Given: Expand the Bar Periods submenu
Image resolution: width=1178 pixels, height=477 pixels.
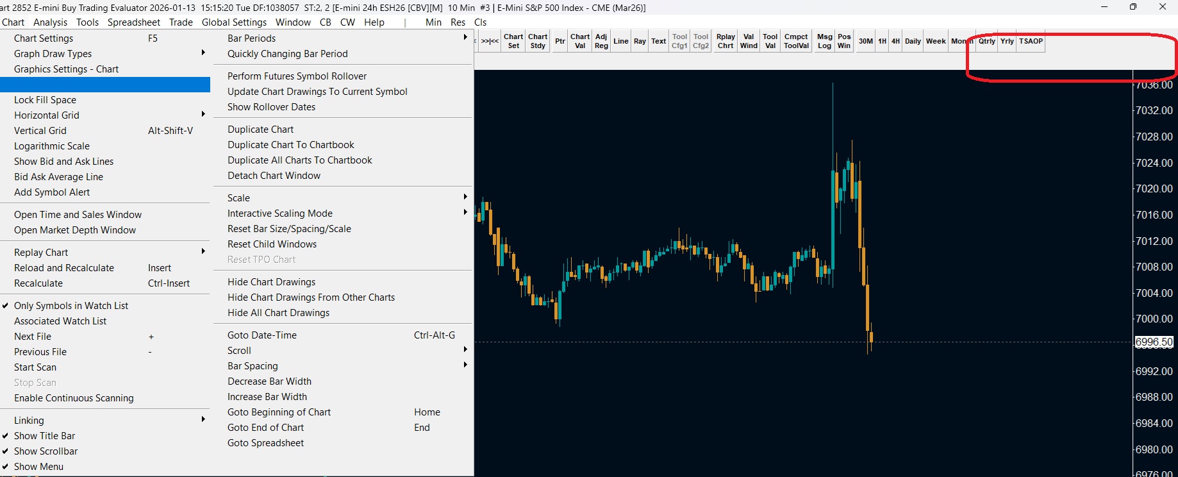Looking at the screenshot, I should [343, 38].
